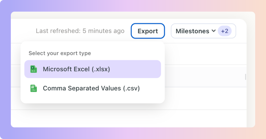Screen dimensions: 266x139
Task: Click the green CSV file icon
Action: 34,88
